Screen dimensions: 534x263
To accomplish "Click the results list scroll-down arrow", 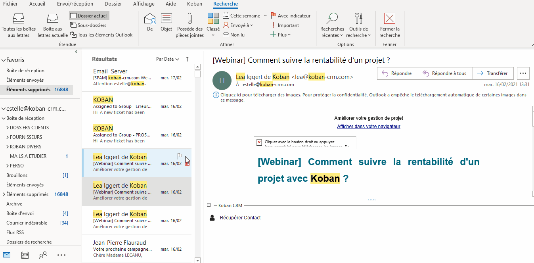I will [x=197, y=260].
